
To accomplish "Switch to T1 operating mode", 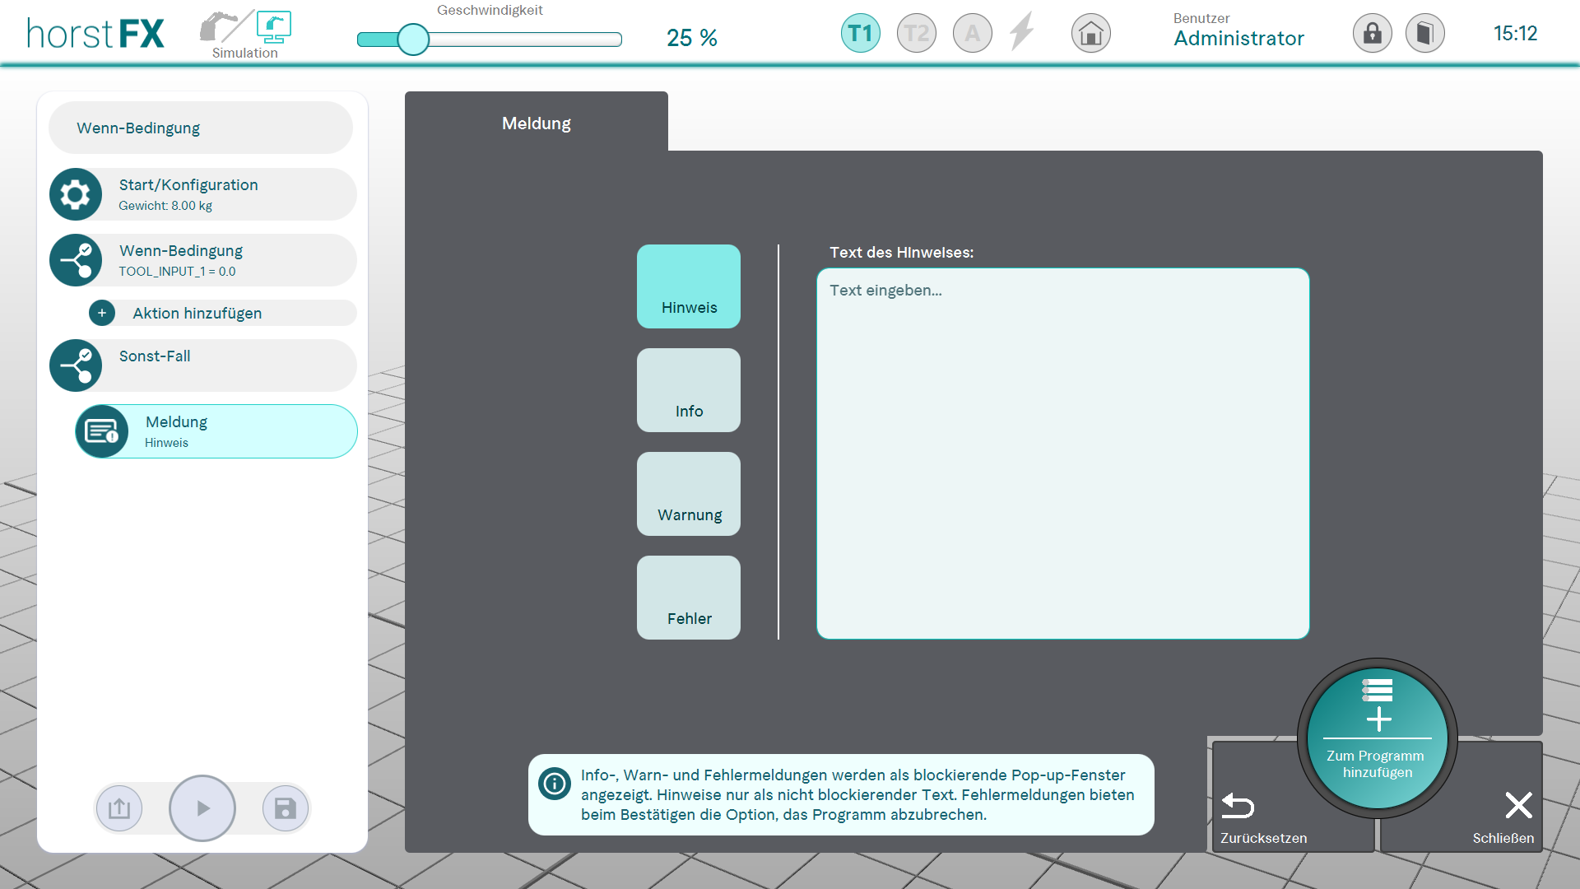I will pyautogui.click(x=860, y=34).
